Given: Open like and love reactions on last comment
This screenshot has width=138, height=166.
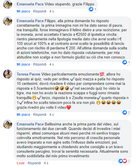Looking at the screenshot, I should pyautogui.click(x=124, y=161).
